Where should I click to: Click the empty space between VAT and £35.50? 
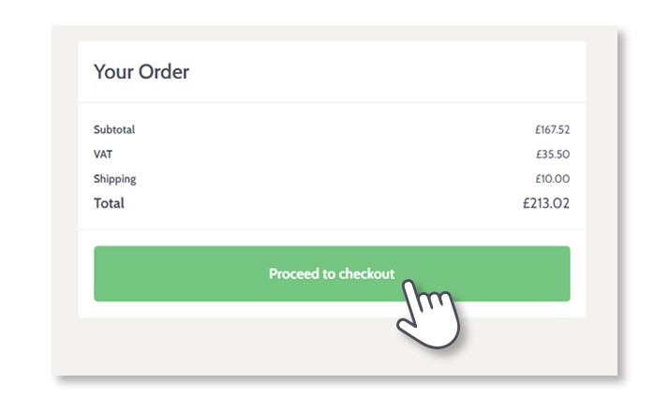(324, 155)
